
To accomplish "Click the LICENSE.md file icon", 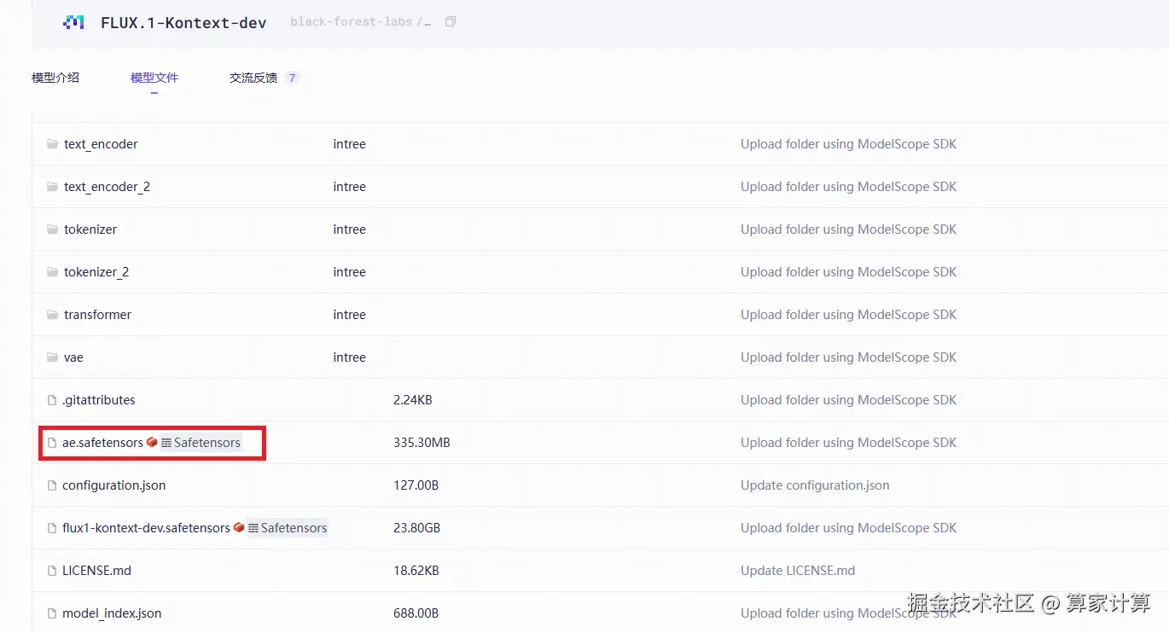I will pos(52,571).
